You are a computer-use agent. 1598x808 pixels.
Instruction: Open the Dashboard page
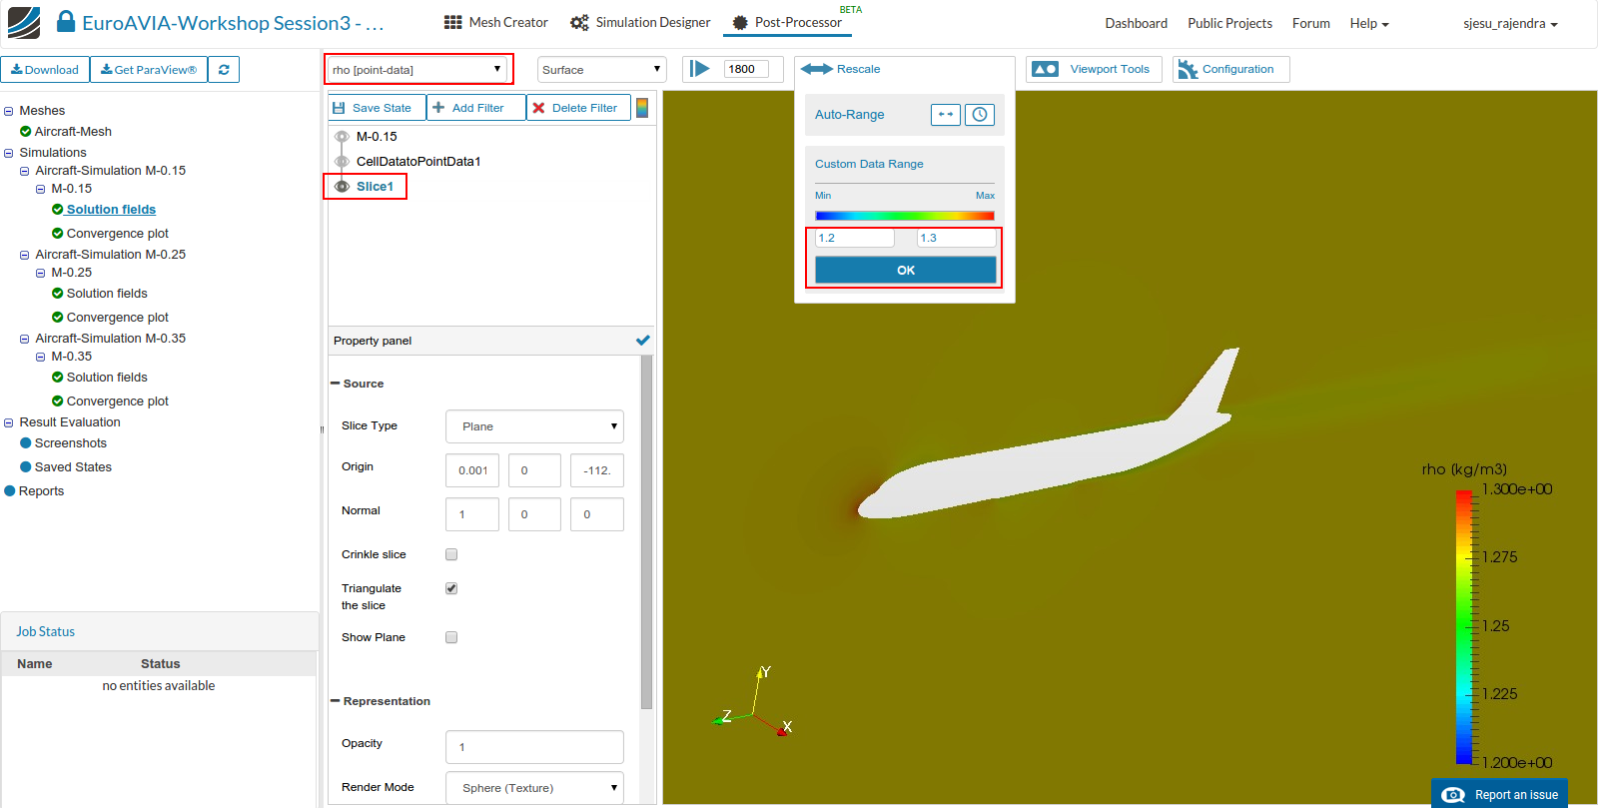point(1136,23)
